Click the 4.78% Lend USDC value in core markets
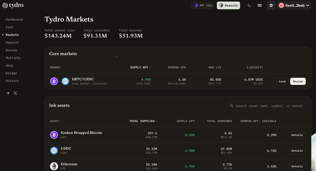The width and height of the screenshot is (316, 171). coord(146,79)
